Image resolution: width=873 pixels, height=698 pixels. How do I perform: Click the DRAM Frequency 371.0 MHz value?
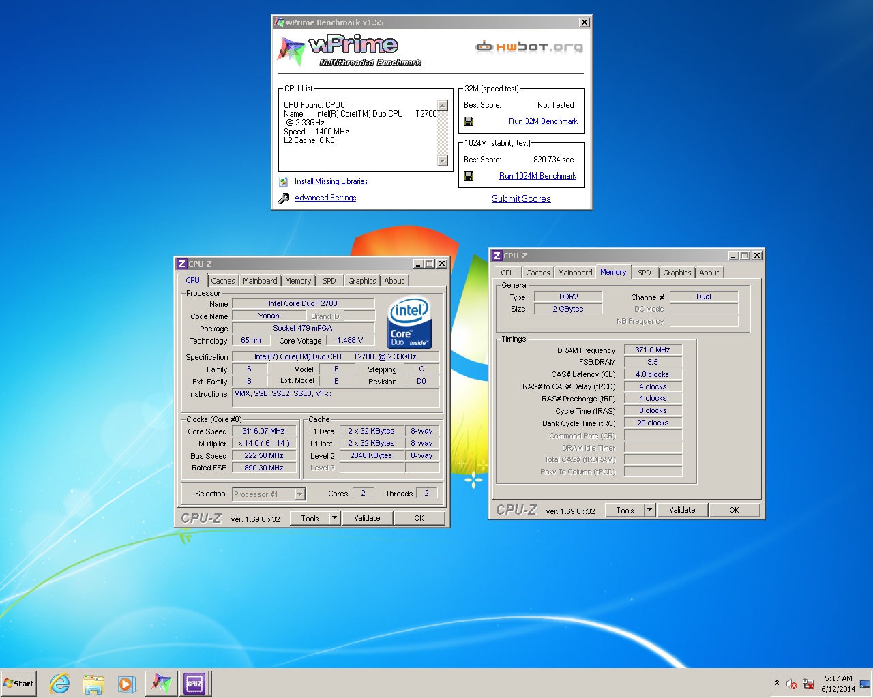[653, 350]
